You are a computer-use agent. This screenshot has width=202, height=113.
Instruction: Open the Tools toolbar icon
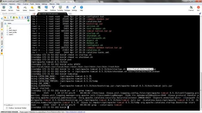[18, 8]
